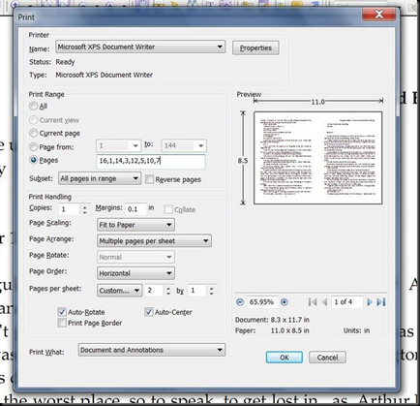Go to next preview page
Viewport: 420px width, 406px height.
(370, 302)
